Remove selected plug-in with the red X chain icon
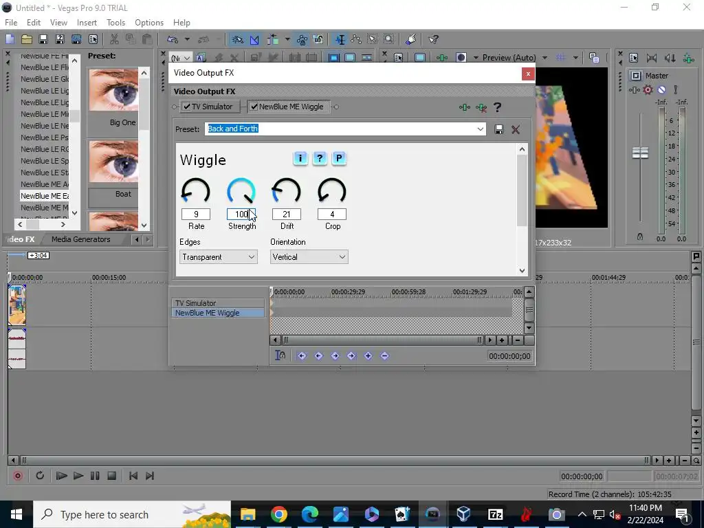 (x=481, y=107)
